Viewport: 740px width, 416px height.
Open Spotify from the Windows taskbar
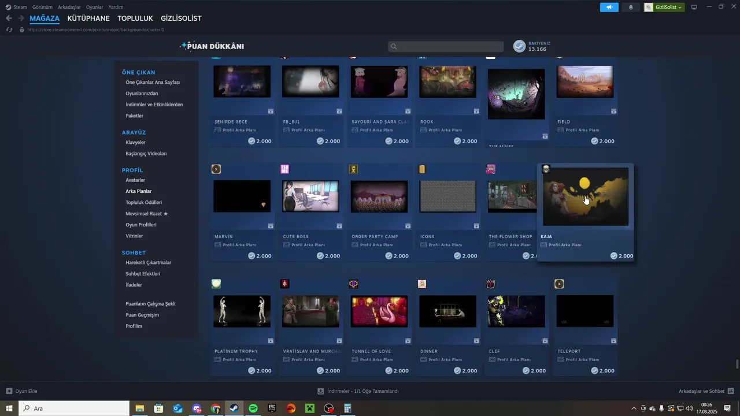pyautogui.click(x=253, y=408)
